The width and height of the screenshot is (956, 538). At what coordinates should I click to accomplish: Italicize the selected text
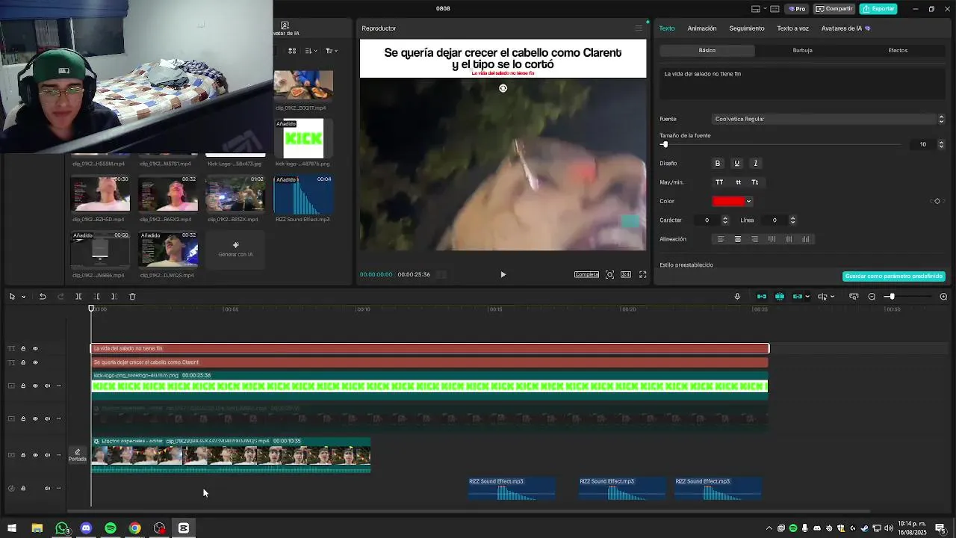click(x=755, y=163)
